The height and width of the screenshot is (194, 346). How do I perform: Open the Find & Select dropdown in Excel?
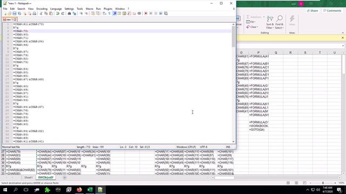coord(280,22)
